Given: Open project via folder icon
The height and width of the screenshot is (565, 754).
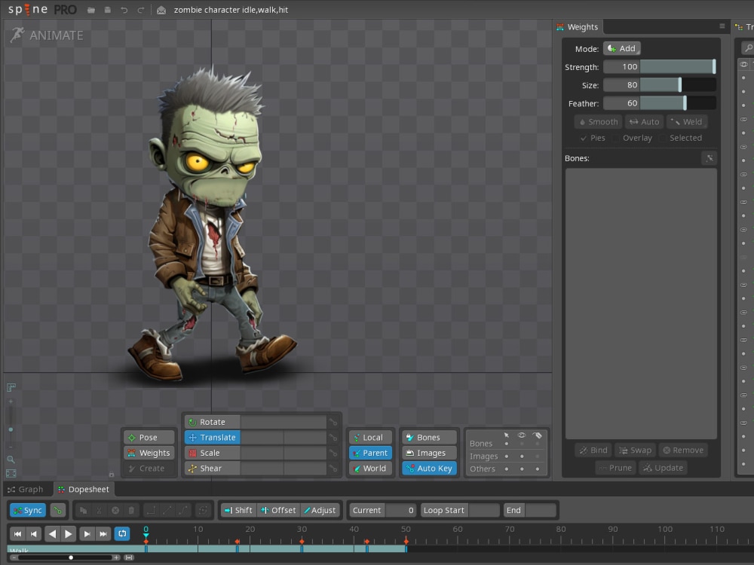Looking at the screenshot, I should 91,10.
